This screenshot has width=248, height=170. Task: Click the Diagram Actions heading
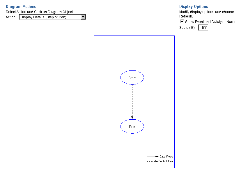(x=21, y=6)
